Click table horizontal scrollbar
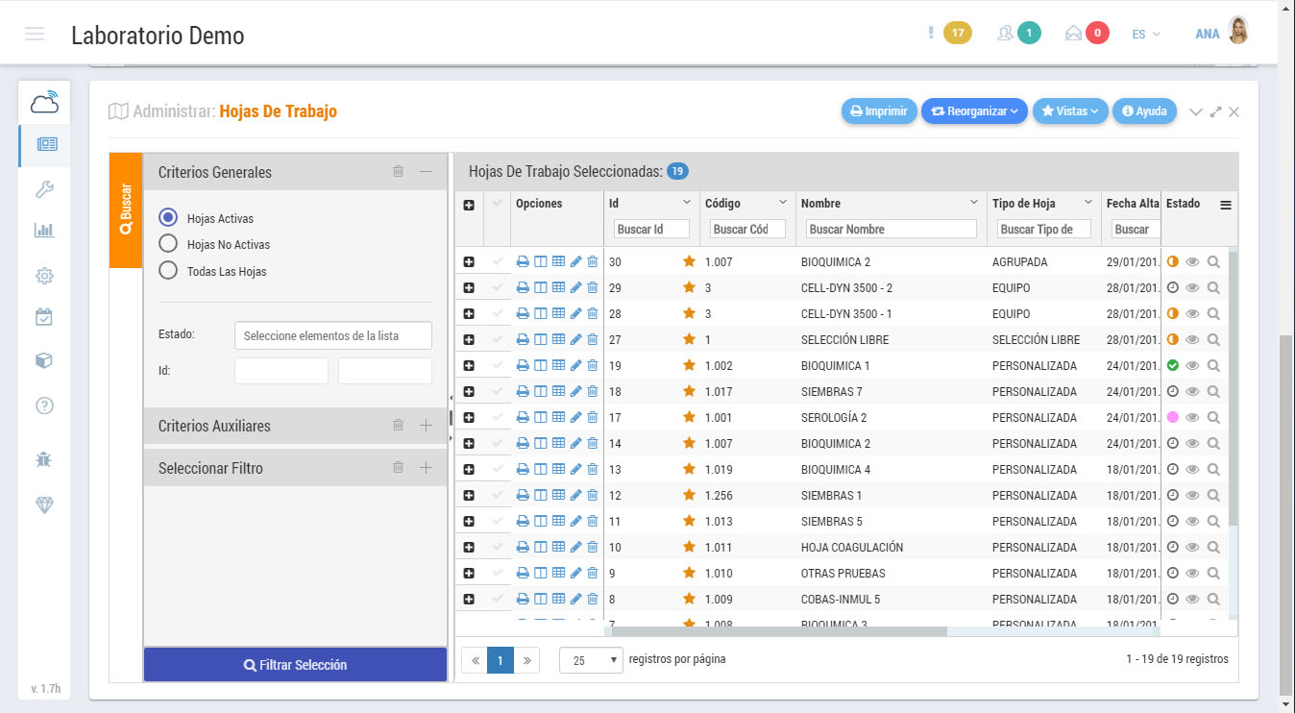 pos(778,631)
